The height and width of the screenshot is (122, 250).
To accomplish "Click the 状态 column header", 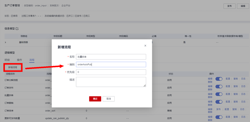I will pyautogui.click(x=171, y=74).
